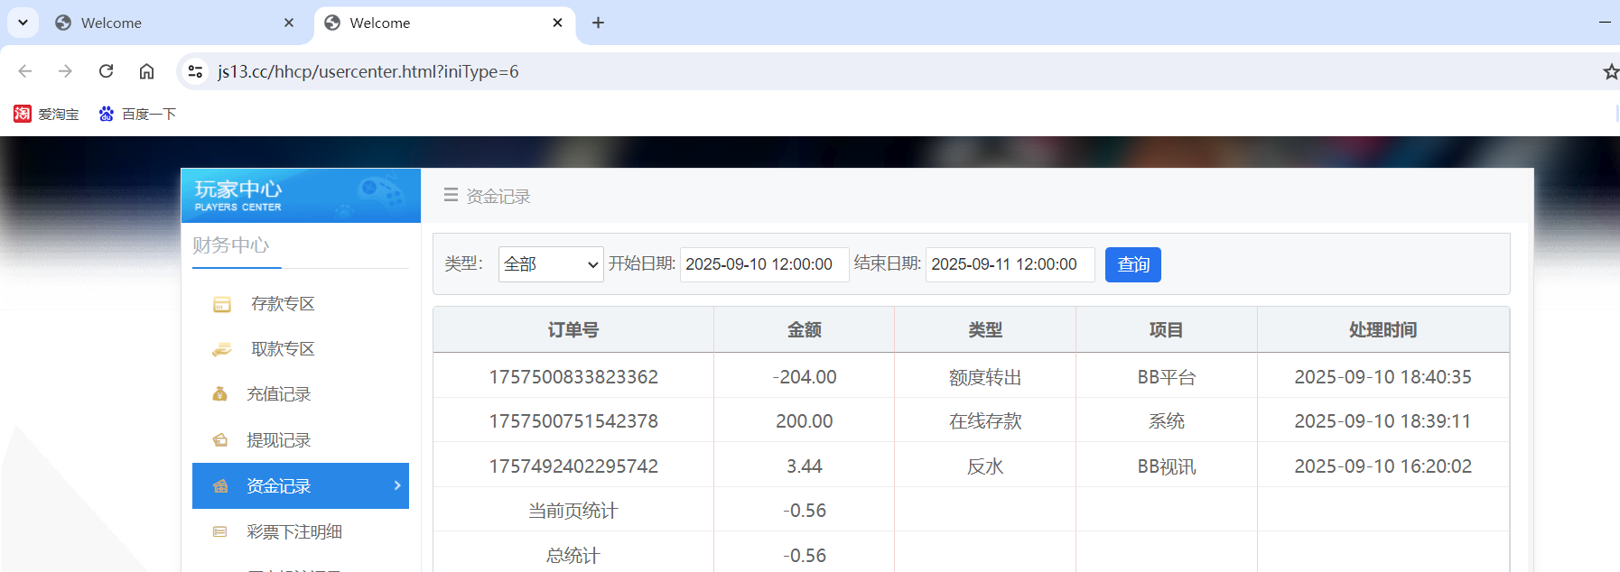
Task: Click the 资金记录 basket icon
Action: [x=219, y=486]
